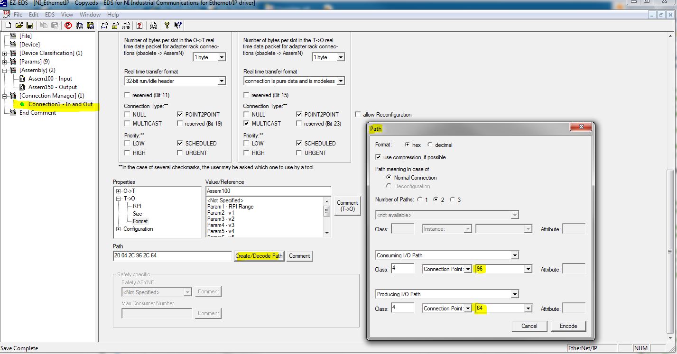677x354 pixels.
Task: Click the EDS application icon in menu bar
Action: [6, 14]
